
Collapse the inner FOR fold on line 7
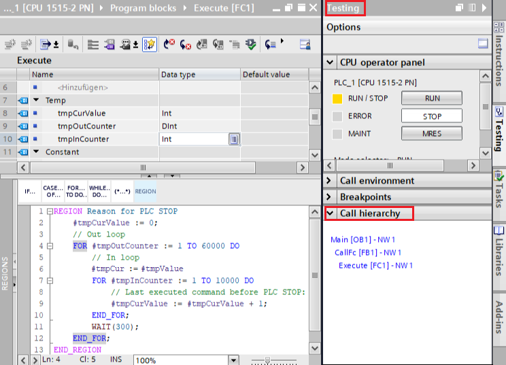point(50,281)
